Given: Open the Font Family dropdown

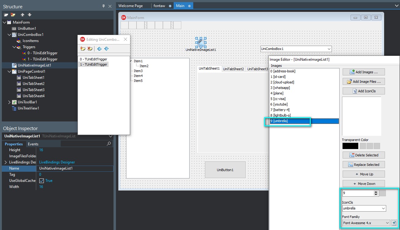Looking at the screenshot, I should coord(387,223).
